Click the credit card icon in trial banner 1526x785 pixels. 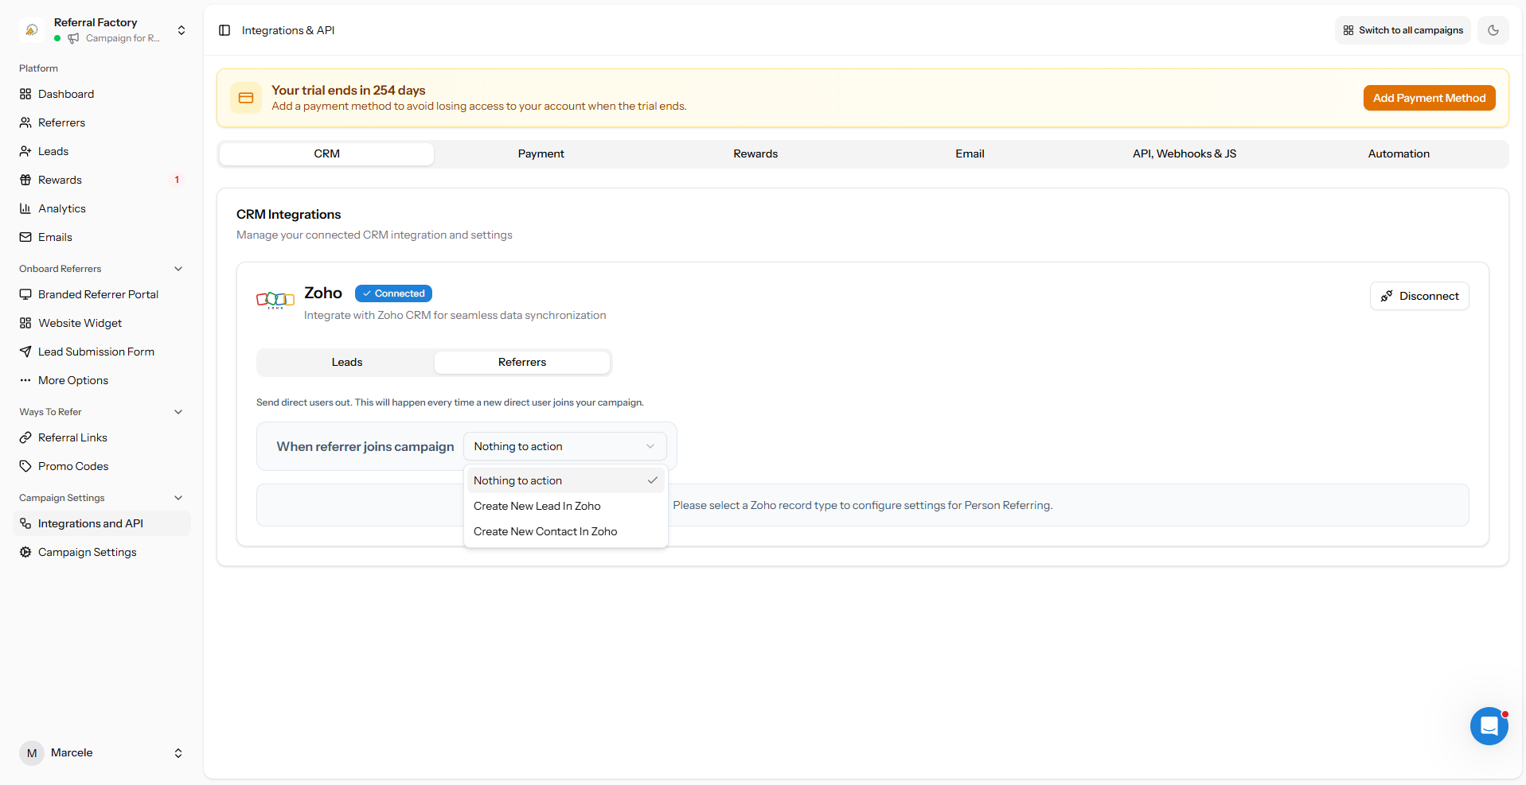[x=246, y=98]
